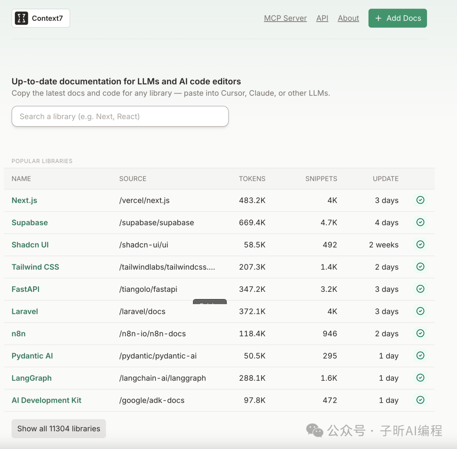Viewport: 457px width, 449px height.
Task: Click the checkmark status icon for Supabase
Action: pyautogui.click(x=420, y=222)
